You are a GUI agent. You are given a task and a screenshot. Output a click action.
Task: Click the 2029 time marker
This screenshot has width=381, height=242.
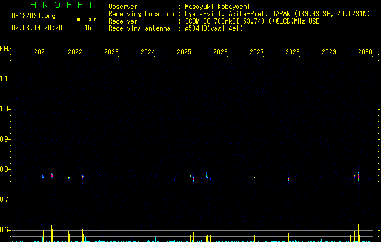pos(329,52)
